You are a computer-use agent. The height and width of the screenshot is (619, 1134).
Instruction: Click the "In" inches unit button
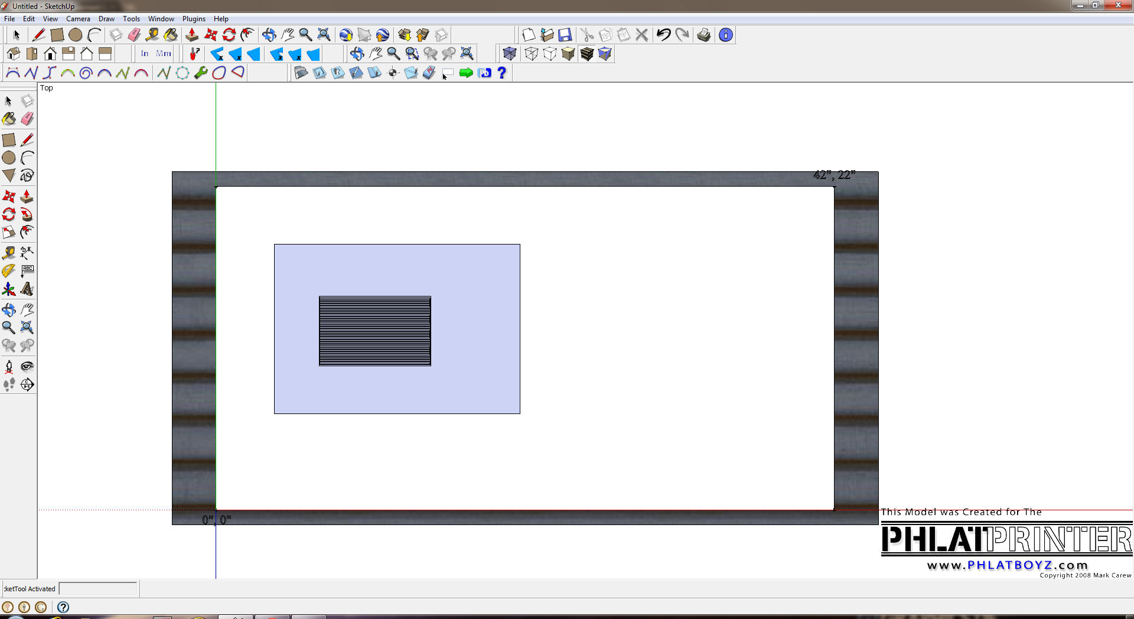click(145, 54)
